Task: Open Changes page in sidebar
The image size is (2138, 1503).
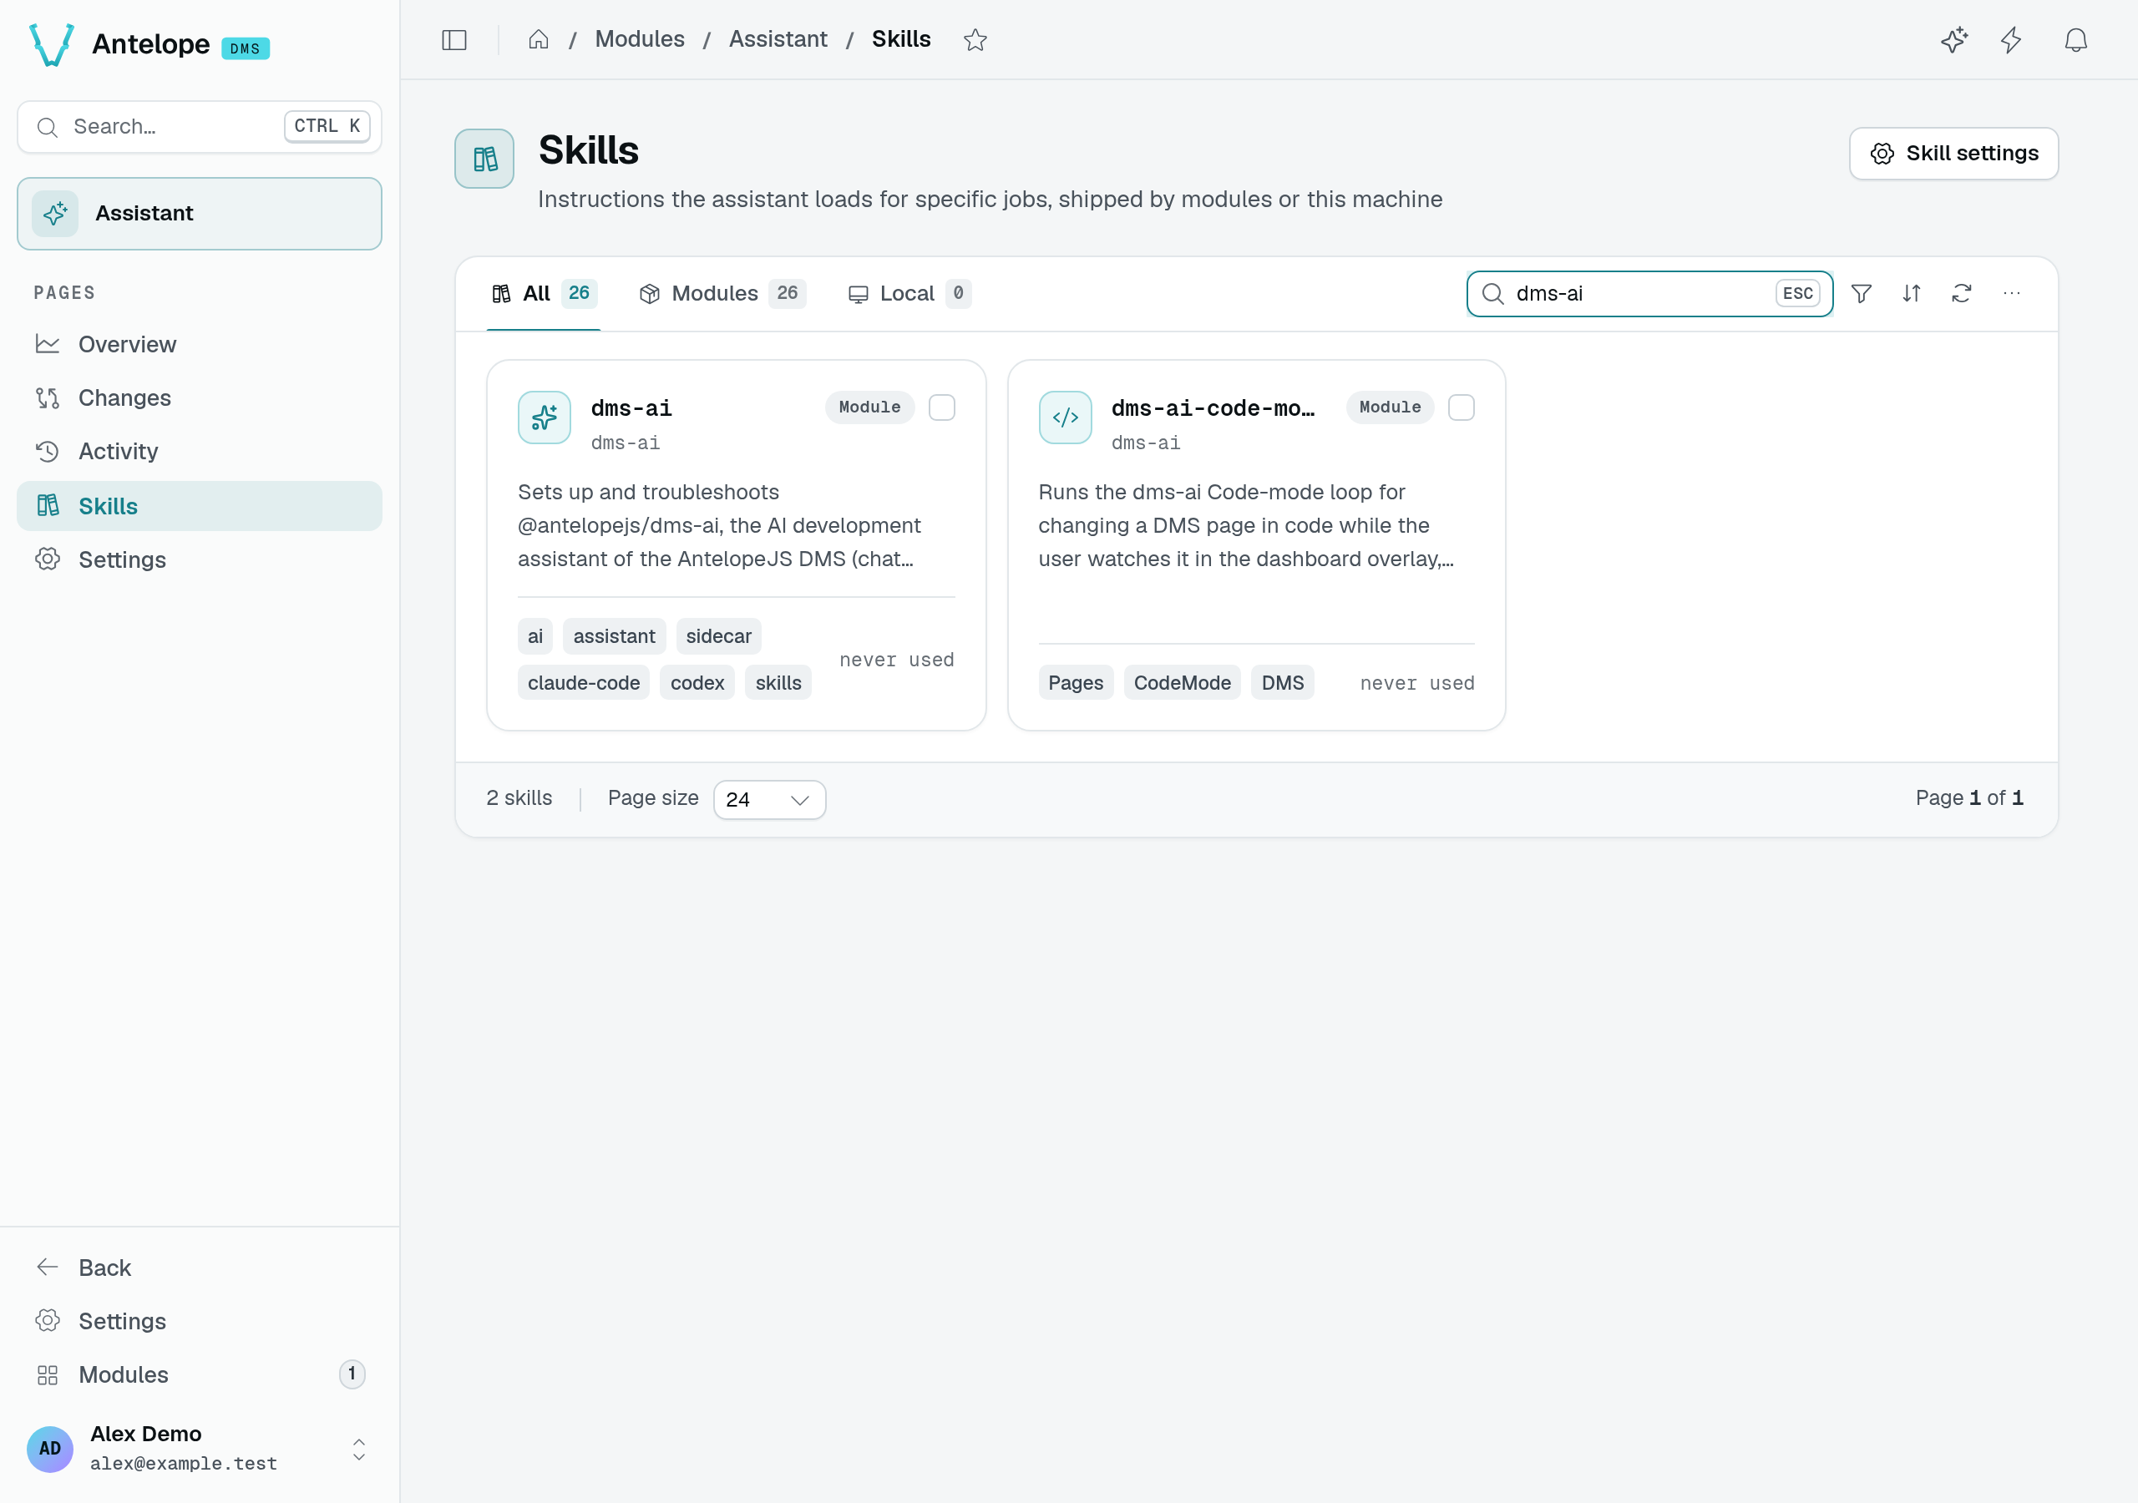Action: [200, 397]
